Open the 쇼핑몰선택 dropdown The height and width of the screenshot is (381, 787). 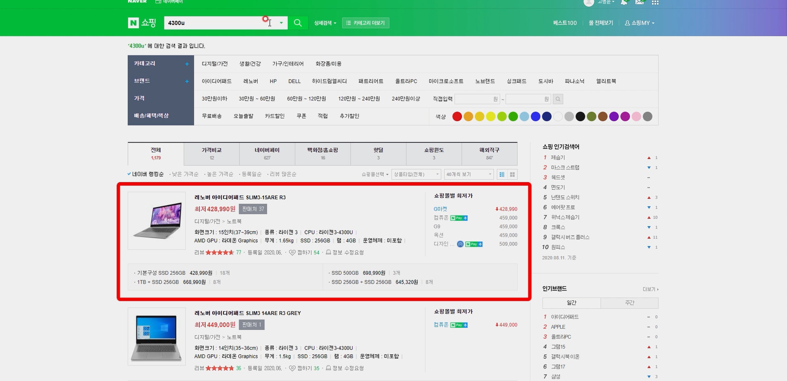tap(375, 174)
